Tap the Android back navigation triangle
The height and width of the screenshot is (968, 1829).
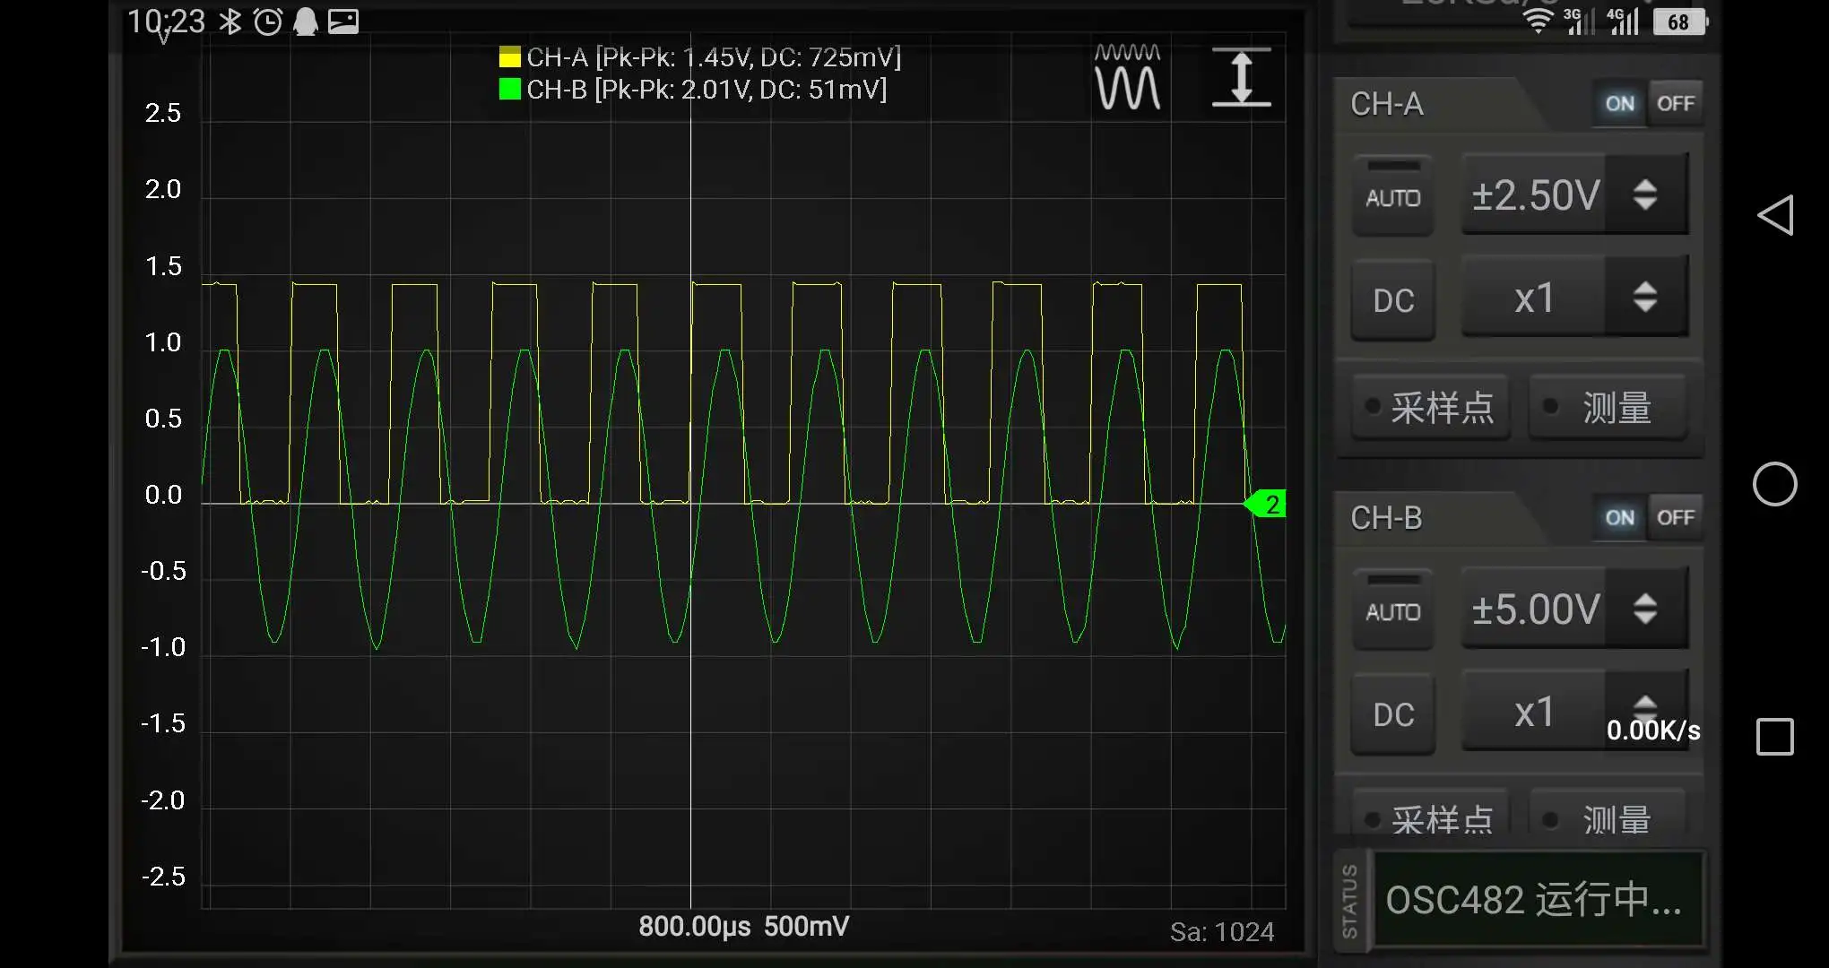tap(1775, 215)
